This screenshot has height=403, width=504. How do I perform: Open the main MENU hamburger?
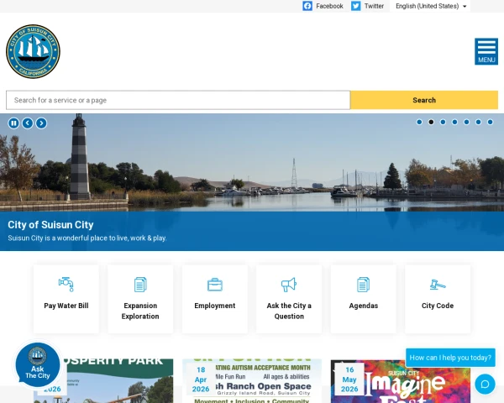click(486, 51)
